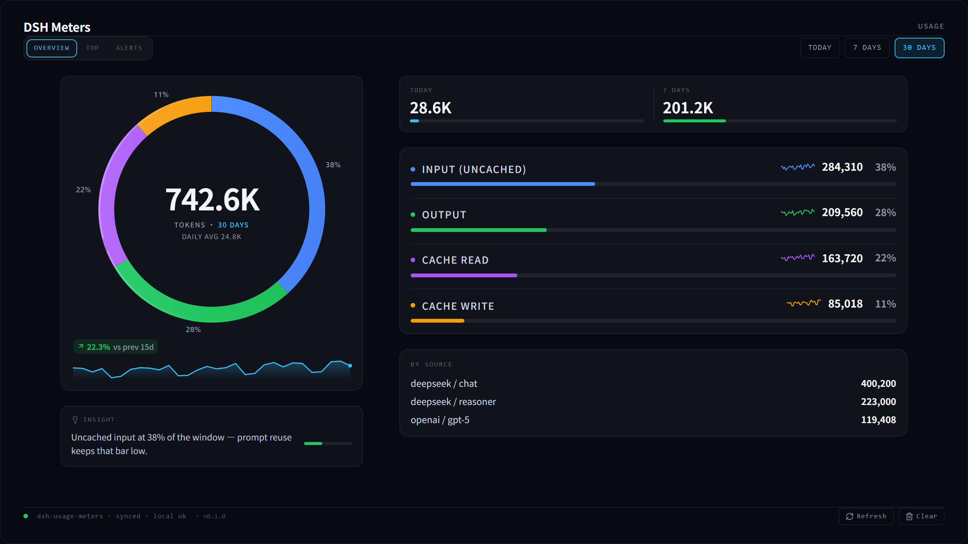Select the Today time range
This screenshot has width=968, height=544.
pos(820,48)
